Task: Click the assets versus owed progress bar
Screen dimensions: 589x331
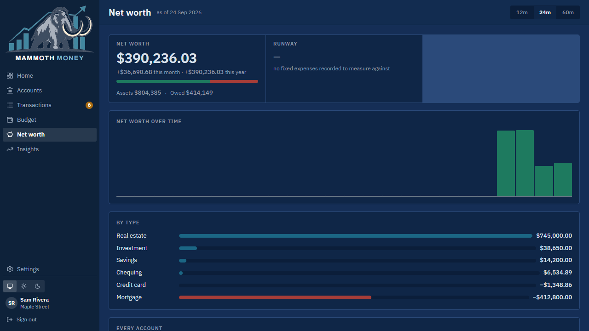Action: click(x=187, y=81)
